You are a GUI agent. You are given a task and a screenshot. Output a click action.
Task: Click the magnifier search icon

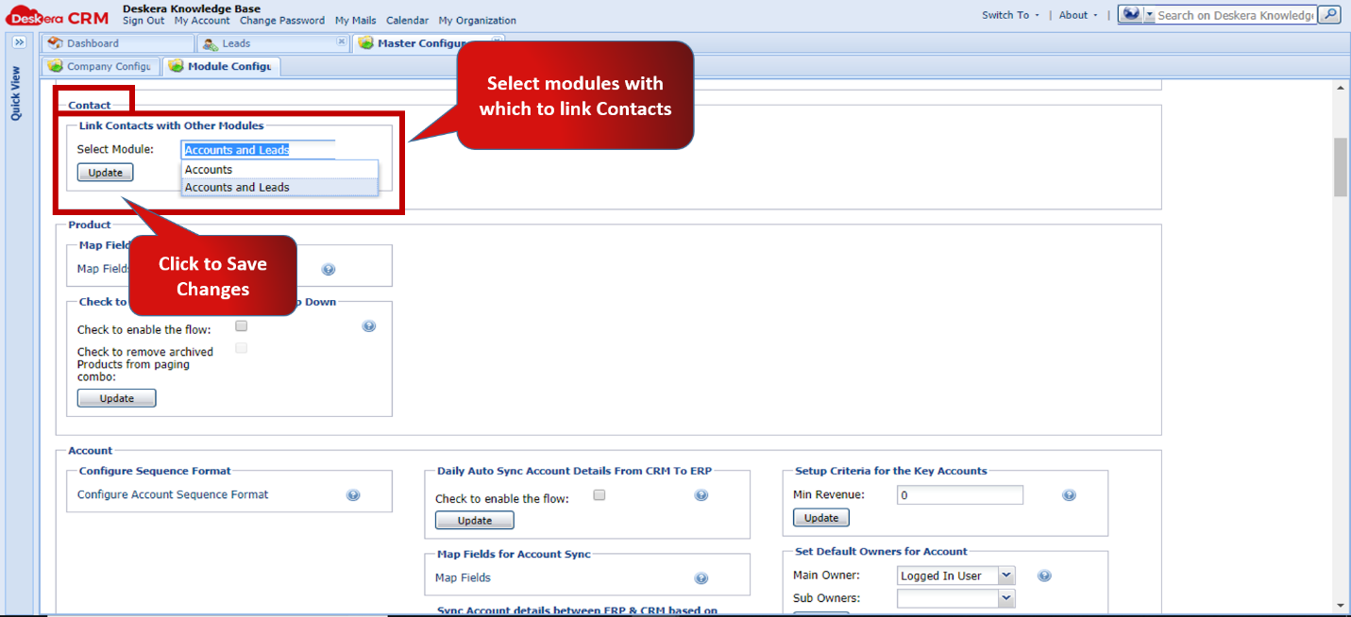pyautogui.click(x=1328, y=14)
